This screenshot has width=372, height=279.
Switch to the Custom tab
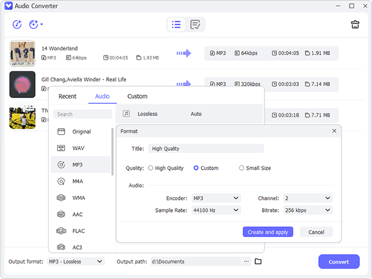click(137, 96)
